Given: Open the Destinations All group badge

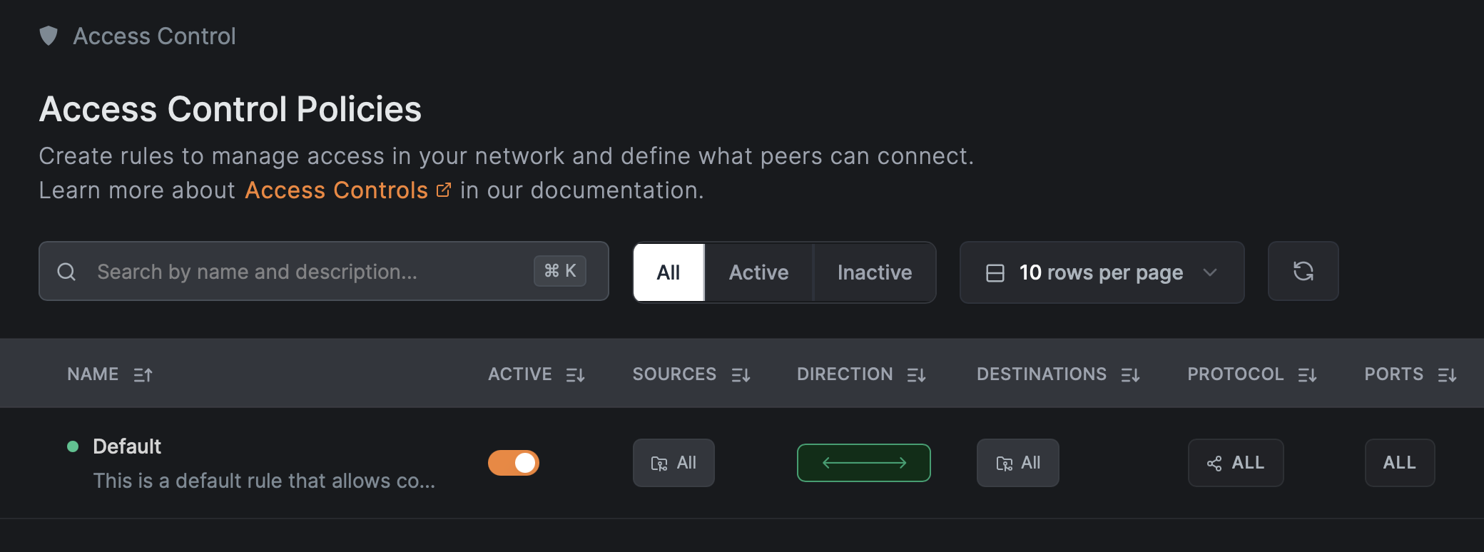Looking at the screenshot, I should 1017,463.
